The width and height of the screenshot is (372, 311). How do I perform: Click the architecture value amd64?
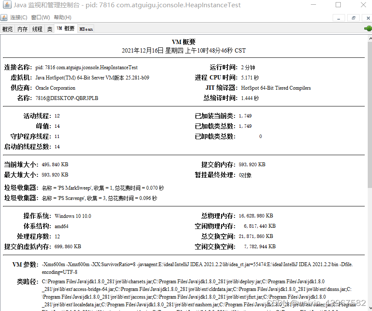[x=62, y=226]
